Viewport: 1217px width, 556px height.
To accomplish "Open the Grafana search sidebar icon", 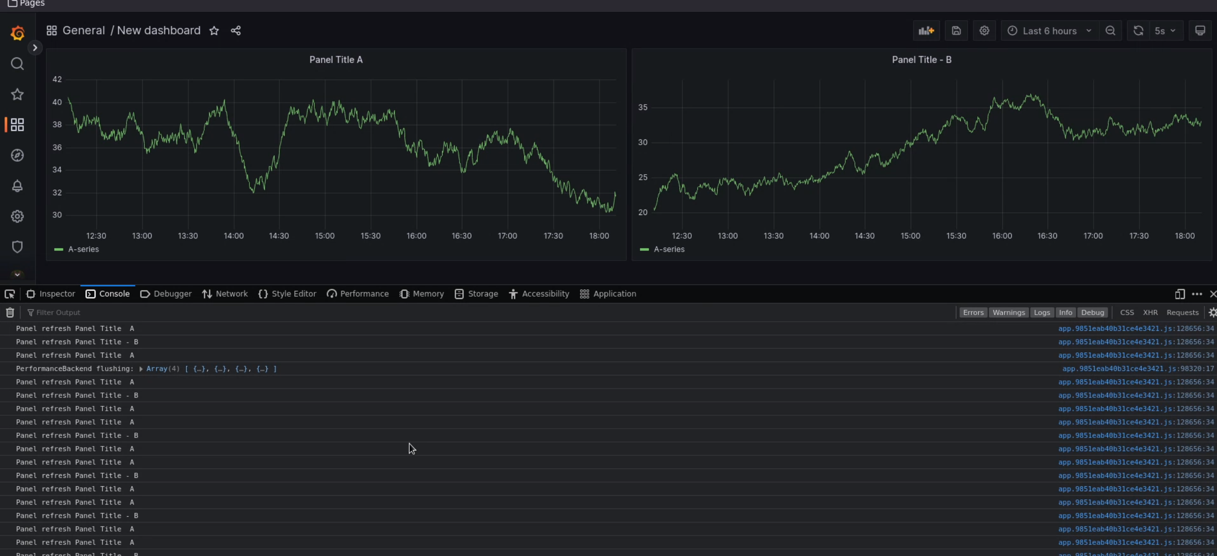I will tap(17, 64).
